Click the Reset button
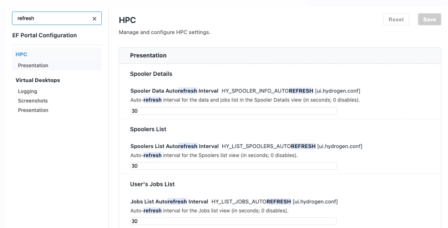The width and height of the screenshot is (448, 228). (396, 19)
